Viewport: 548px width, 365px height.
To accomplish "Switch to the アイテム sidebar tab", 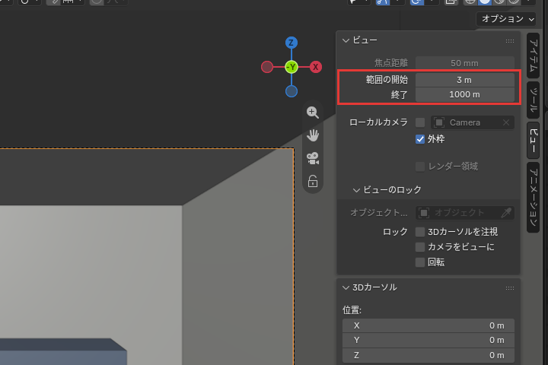I will pyautogui.click(x=534, y=56).
